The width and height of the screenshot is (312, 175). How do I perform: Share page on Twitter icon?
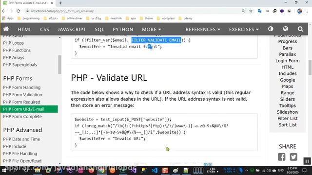[293, 157]
